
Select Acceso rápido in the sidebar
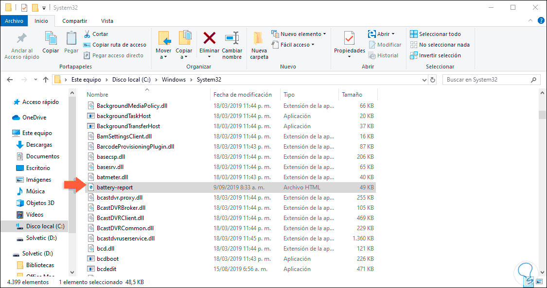pos(40,102)
